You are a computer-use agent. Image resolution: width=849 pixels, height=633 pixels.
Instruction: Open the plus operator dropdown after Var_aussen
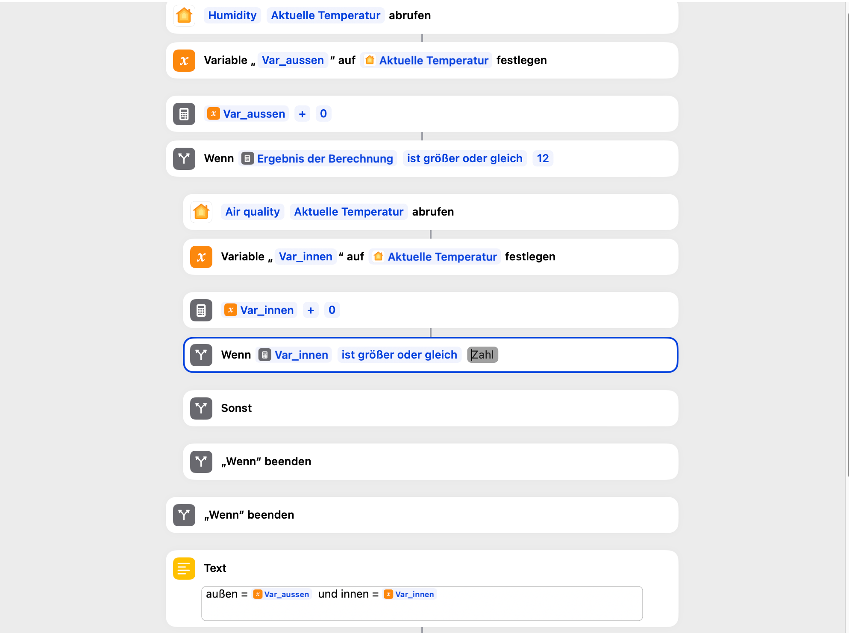point(302,114)
